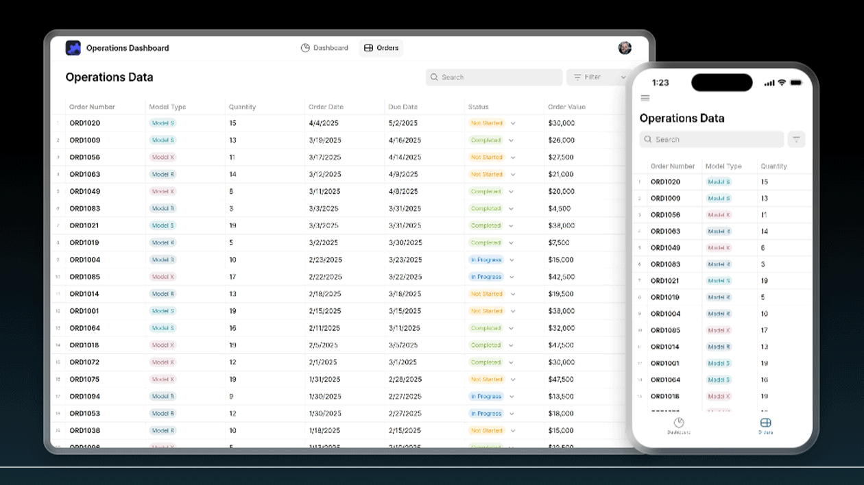Click the table icon beside Orders tab
The height and width of the screenshot is (485, 864).
point(368,48)
